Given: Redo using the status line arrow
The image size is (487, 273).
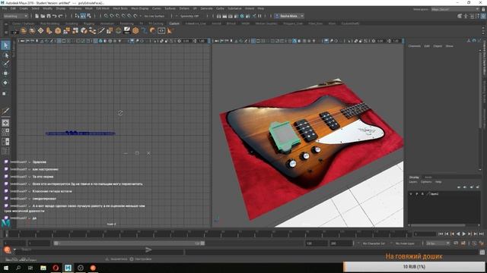Looking at the screenshot, I should (x=61, y=16).
